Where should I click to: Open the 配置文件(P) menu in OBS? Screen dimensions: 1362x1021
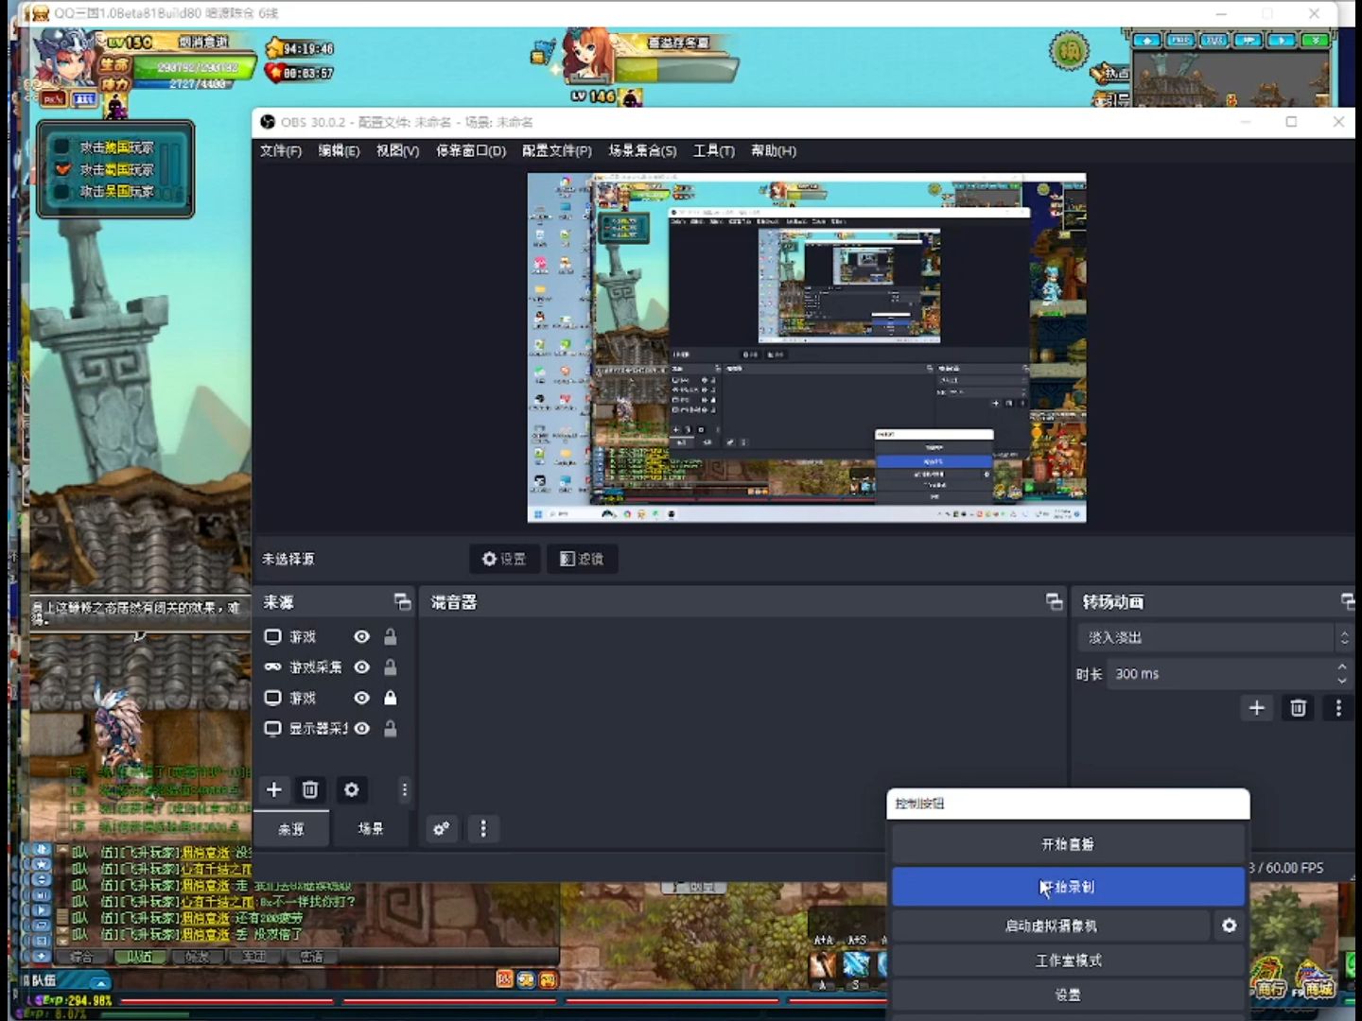click(557, 151)
